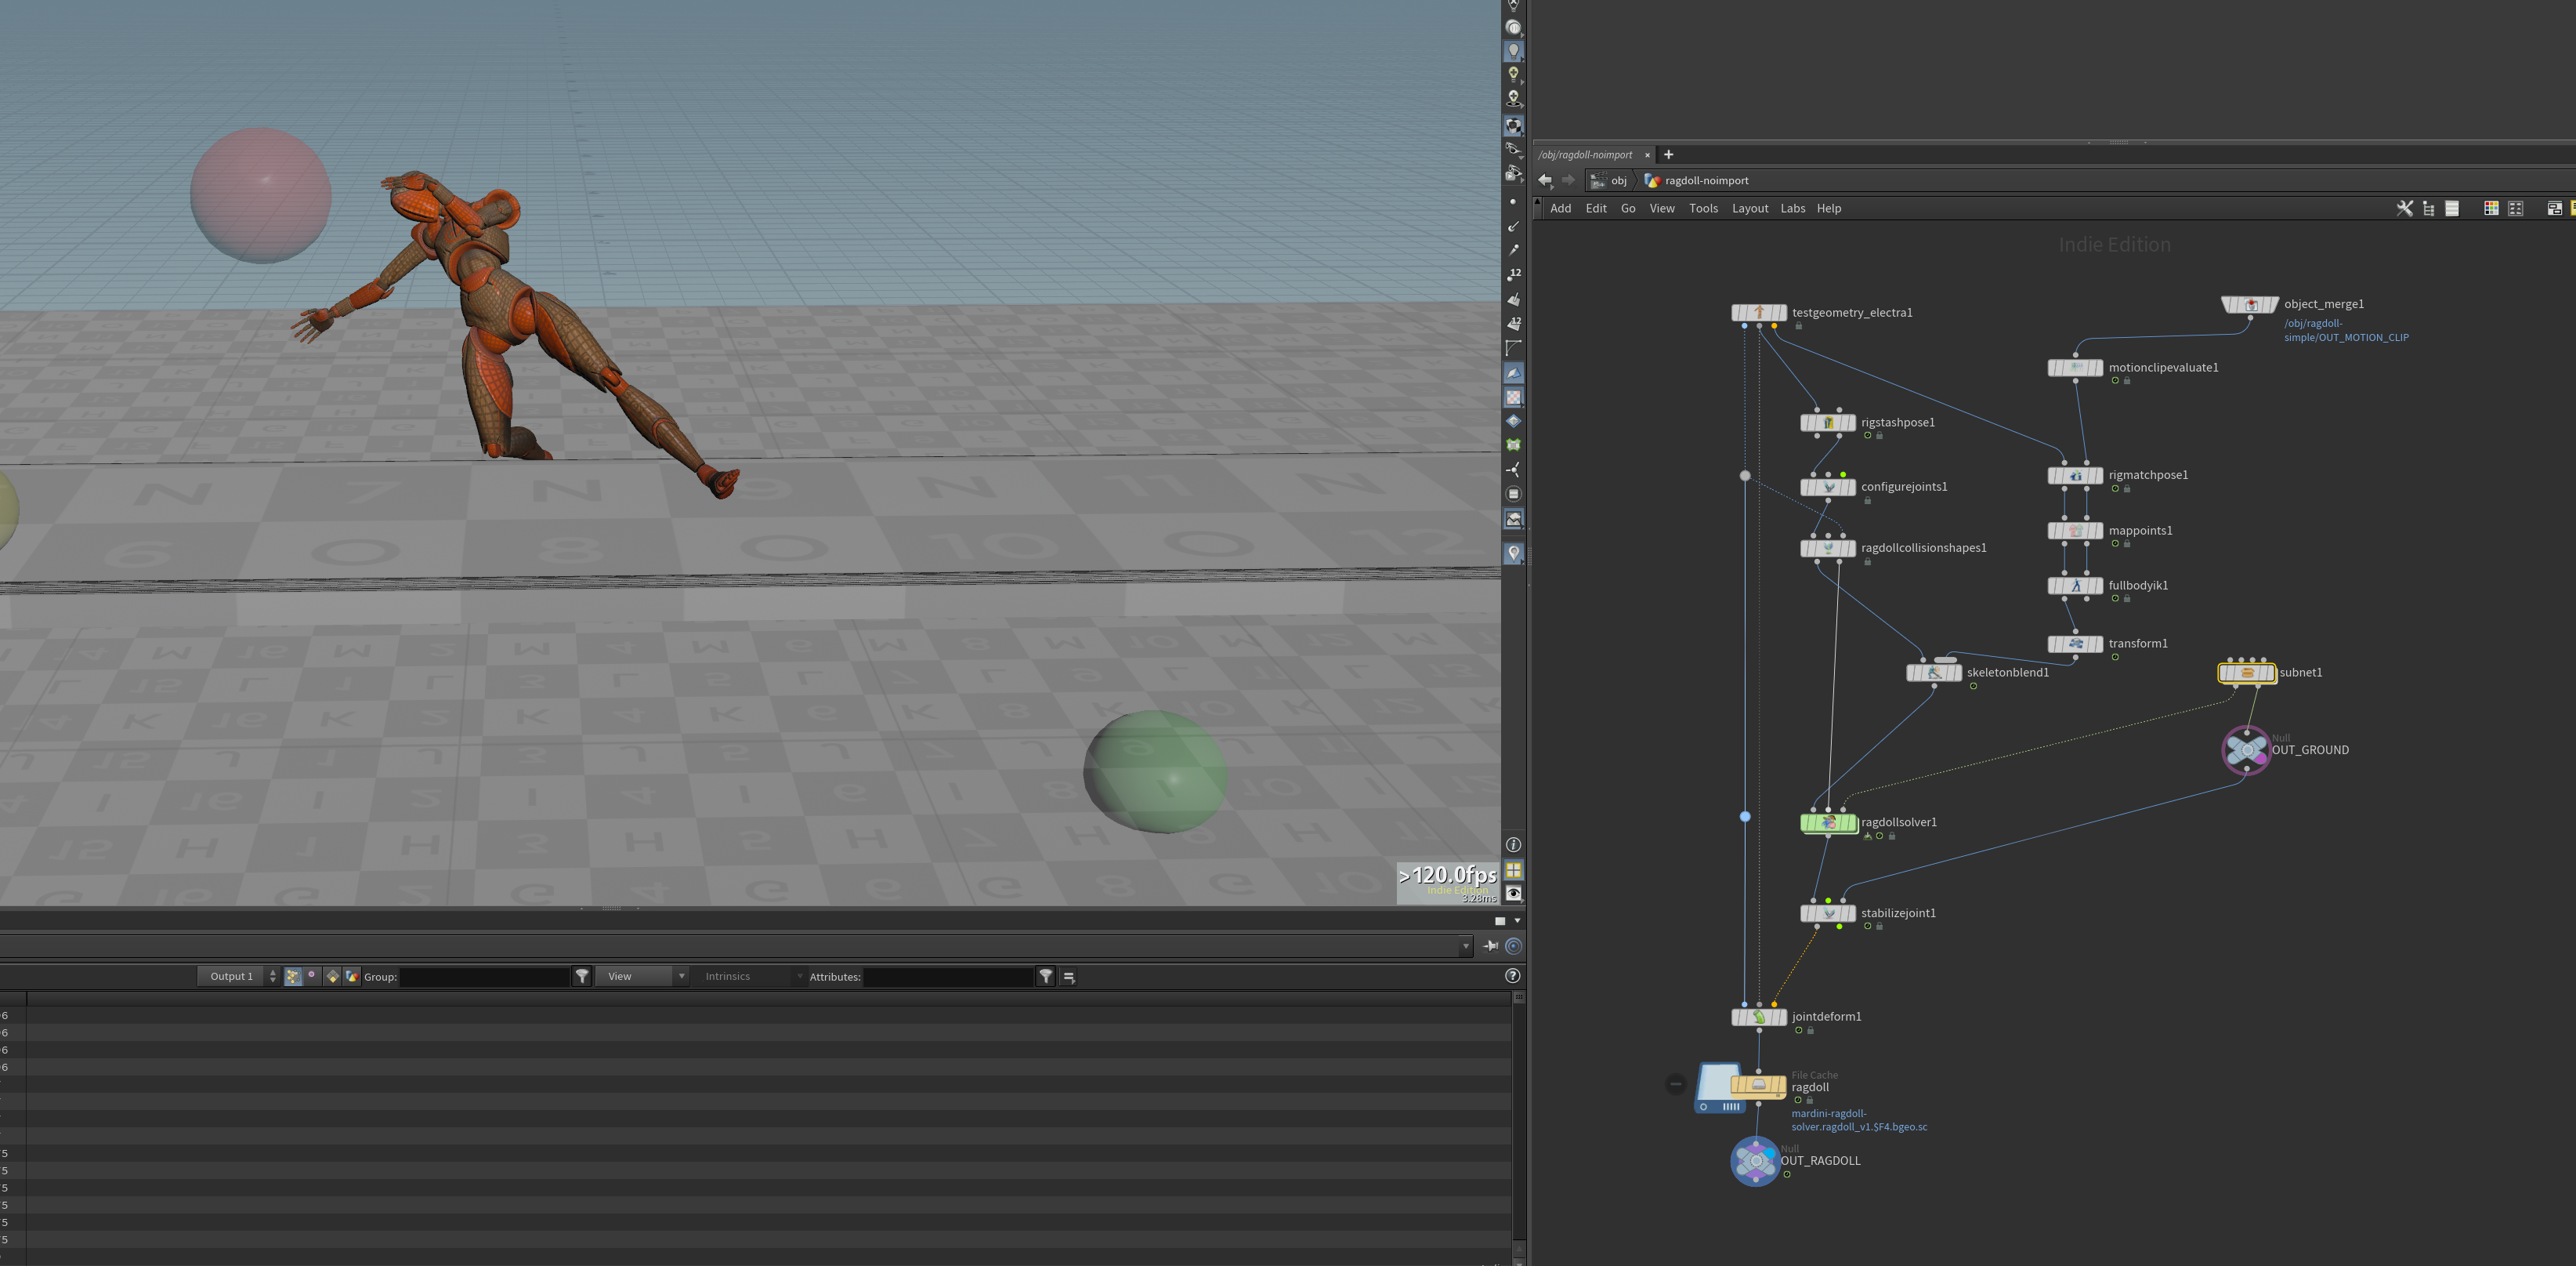The image size is (2576, 1266).
Task: Open the Attributes filter funnel menu
Action: [1046, 976]
